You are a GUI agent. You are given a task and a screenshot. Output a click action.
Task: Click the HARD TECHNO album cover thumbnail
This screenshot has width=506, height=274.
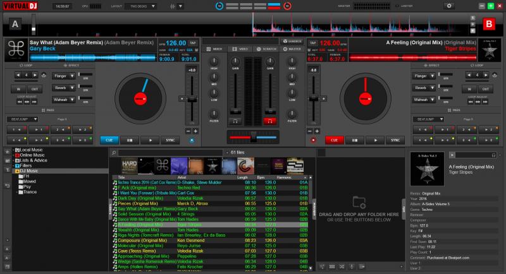click(x=129, y=166)
